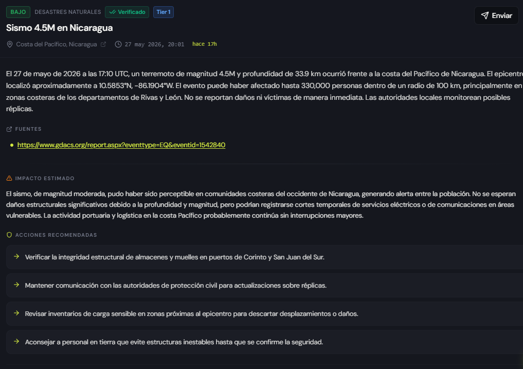Select the Aconsejar a personal en tierra card
Screen dimensions: 523x369
264,342
